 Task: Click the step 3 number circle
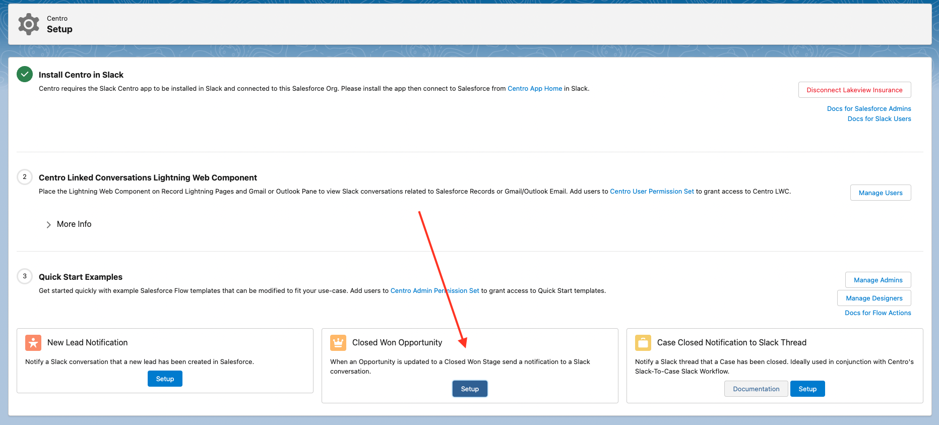[x=25, y=276]
